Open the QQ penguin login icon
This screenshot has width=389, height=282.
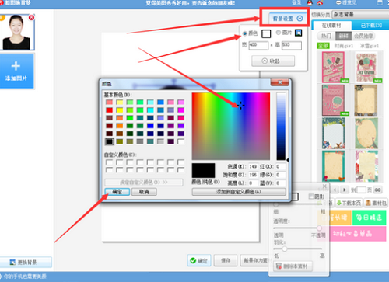pyautogui.click(x=310, y=3)
